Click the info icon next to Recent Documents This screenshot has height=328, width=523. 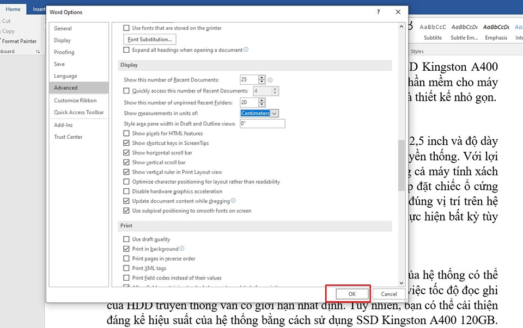pos(270,80)
